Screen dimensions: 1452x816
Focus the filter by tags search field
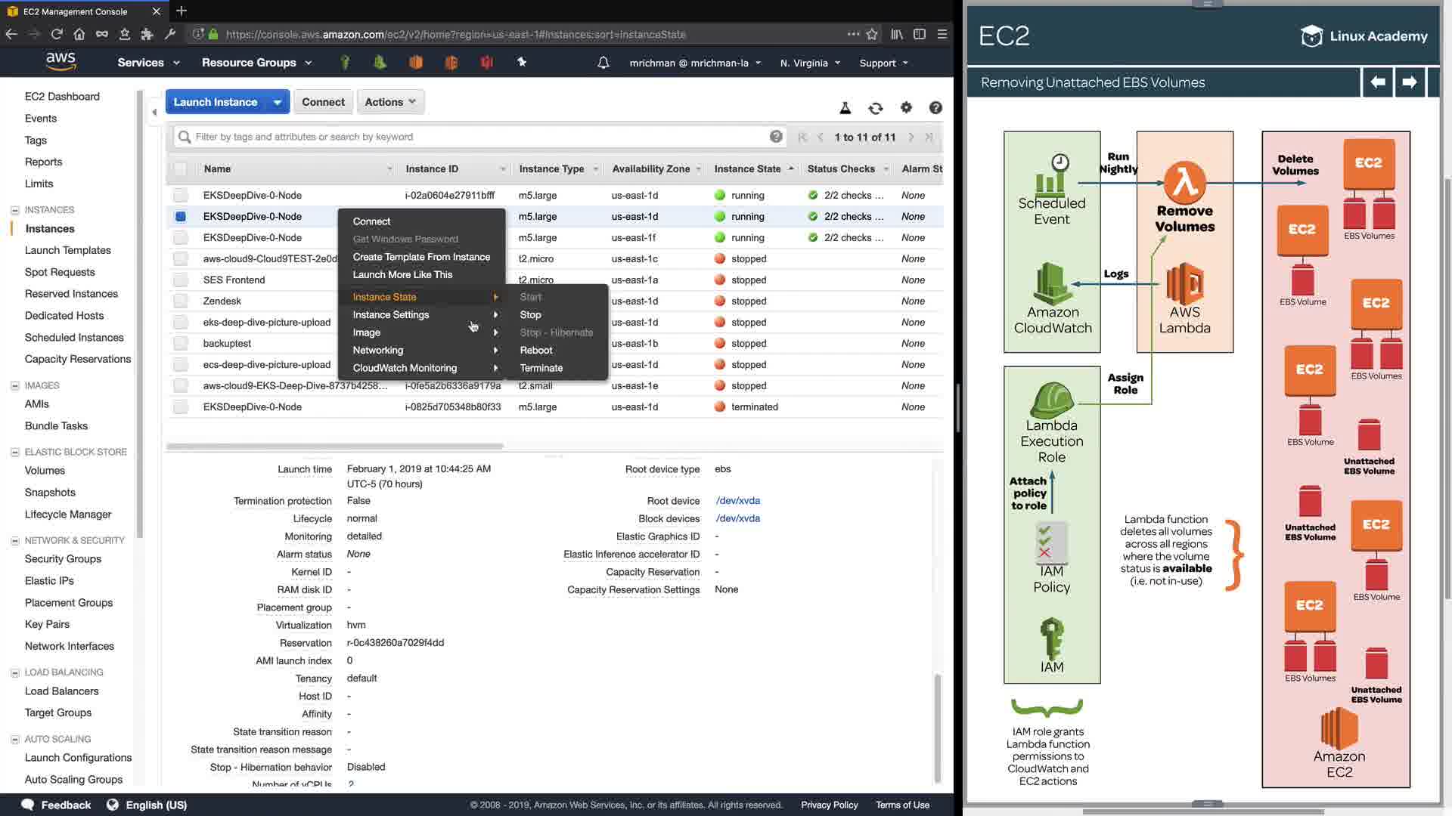click(x=476, y=137)
